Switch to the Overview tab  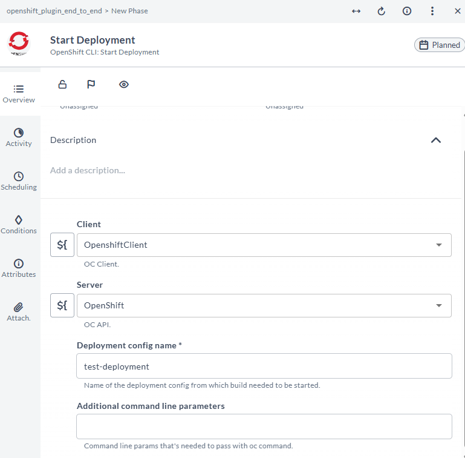click(x=19, y=94)
